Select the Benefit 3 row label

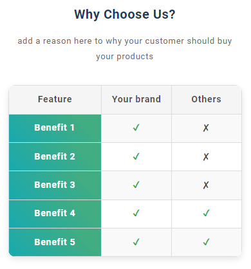click(55, 185)
